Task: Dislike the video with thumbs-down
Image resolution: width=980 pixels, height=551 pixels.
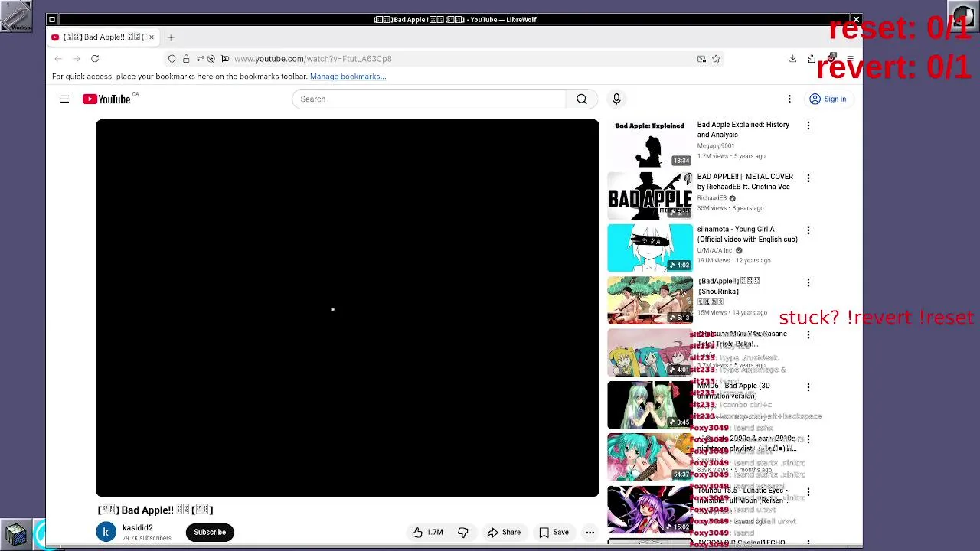Action: 462,532
